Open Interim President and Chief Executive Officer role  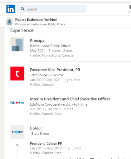click(70, 99)
